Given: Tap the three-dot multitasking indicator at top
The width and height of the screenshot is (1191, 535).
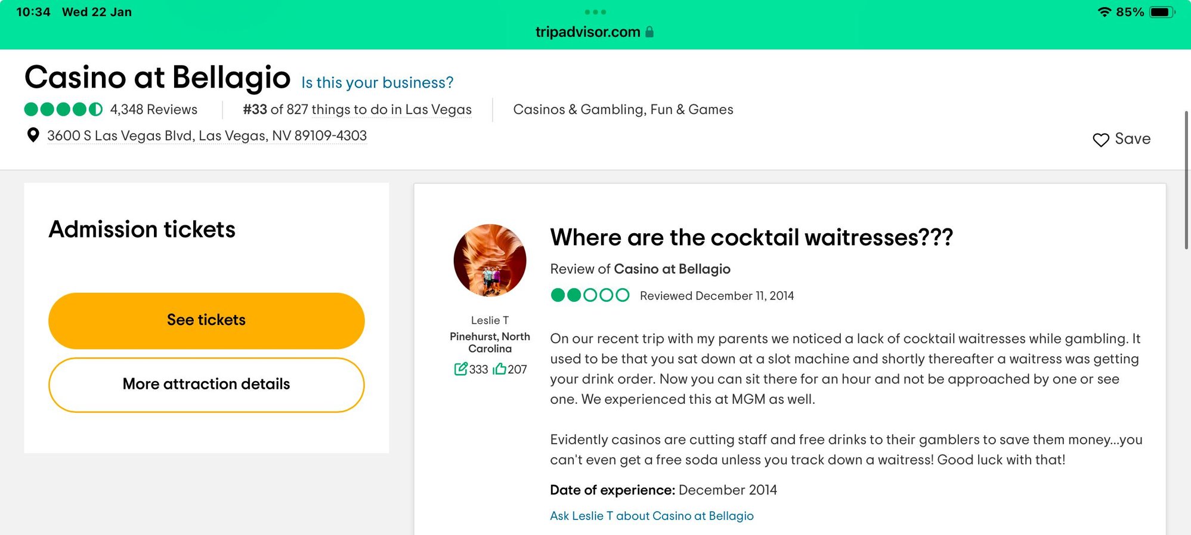Looking at the screenshot, I should (595, 12).
